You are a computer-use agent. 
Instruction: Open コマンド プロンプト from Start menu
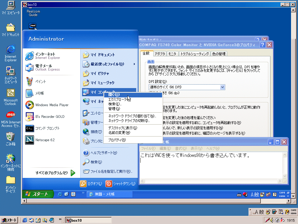(42, 128)
